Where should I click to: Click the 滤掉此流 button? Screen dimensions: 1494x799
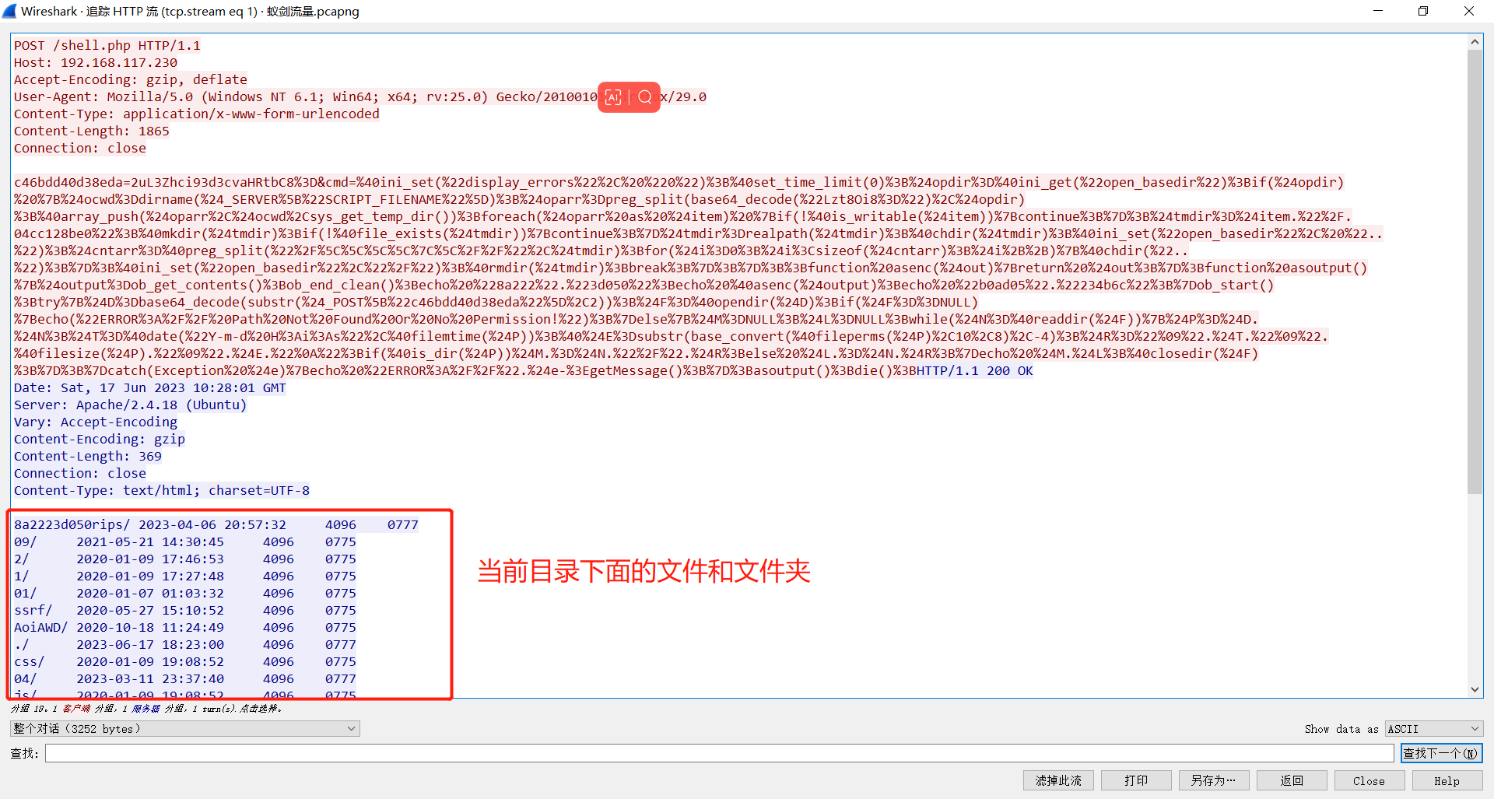1058,780
